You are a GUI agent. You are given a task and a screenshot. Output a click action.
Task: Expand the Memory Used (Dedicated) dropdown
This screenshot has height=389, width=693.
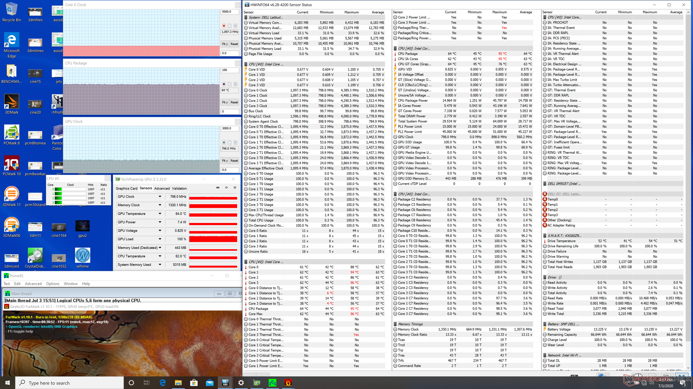tap(160, 248)
